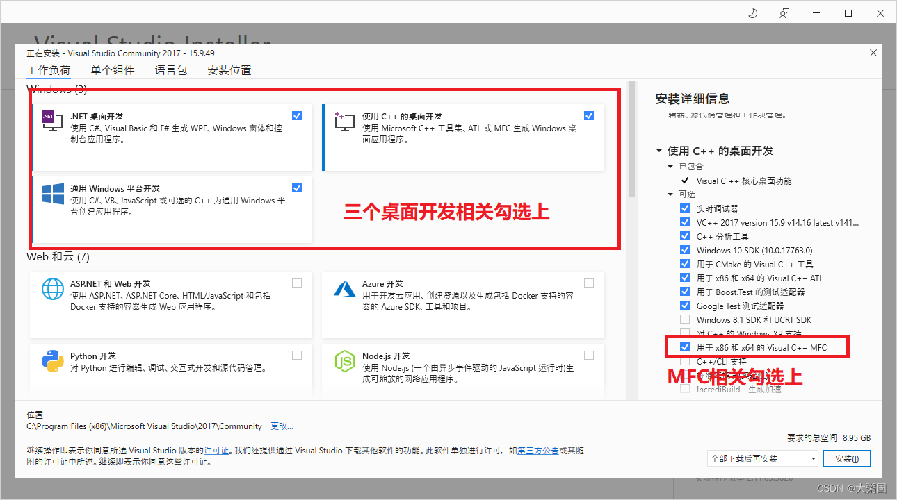
Task: Uncheck the Visual C++ ATL option
Action: (685, 278)
